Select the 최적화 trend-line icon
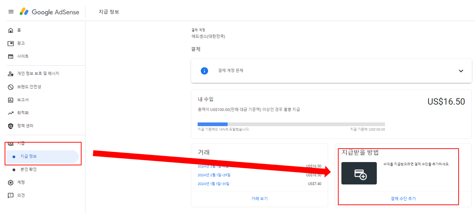 click(x=11, y=113)
